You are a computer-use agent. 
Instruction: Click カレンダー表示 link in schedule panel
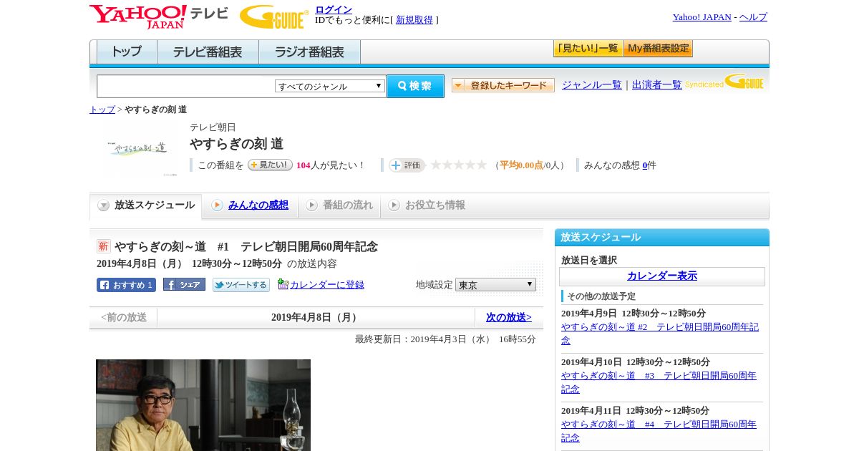[662, 276]
